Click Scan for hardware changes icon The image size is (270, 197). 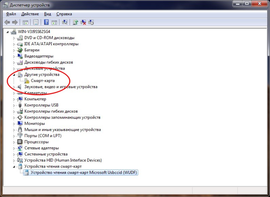pyautogui.click(x=65, y=22)
